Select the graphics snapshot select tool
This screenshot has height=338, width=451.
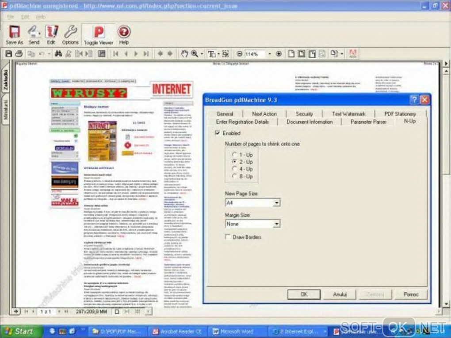click(x=225, y=54)
